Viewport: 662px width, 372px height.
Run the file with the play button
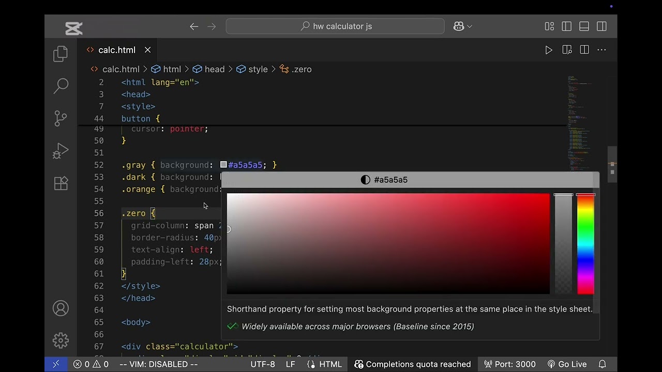click(549, 50)
